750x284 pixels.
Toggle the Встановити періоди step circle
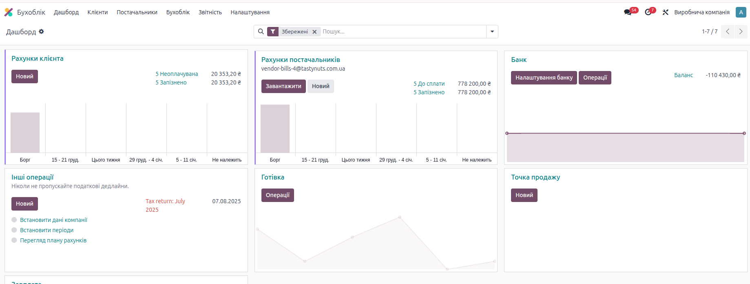[14, 230]
